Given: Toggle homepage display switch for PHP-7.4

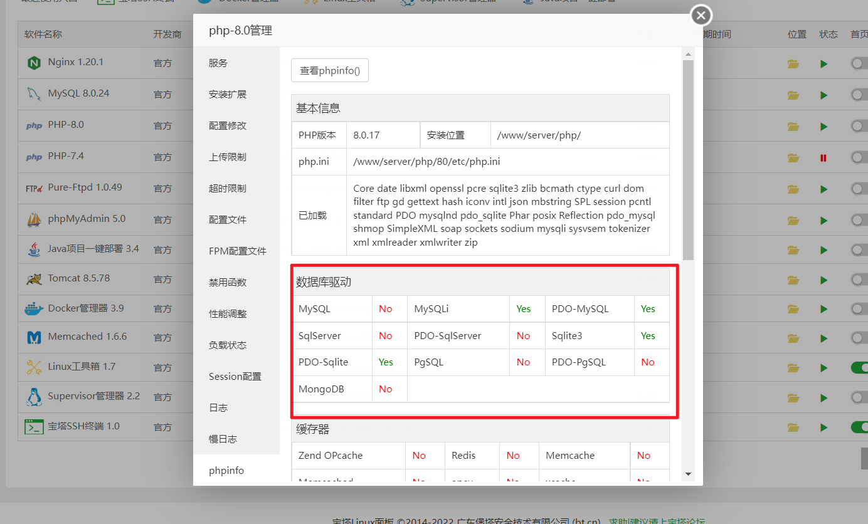Looking at the screenshot, I should 859,157.
